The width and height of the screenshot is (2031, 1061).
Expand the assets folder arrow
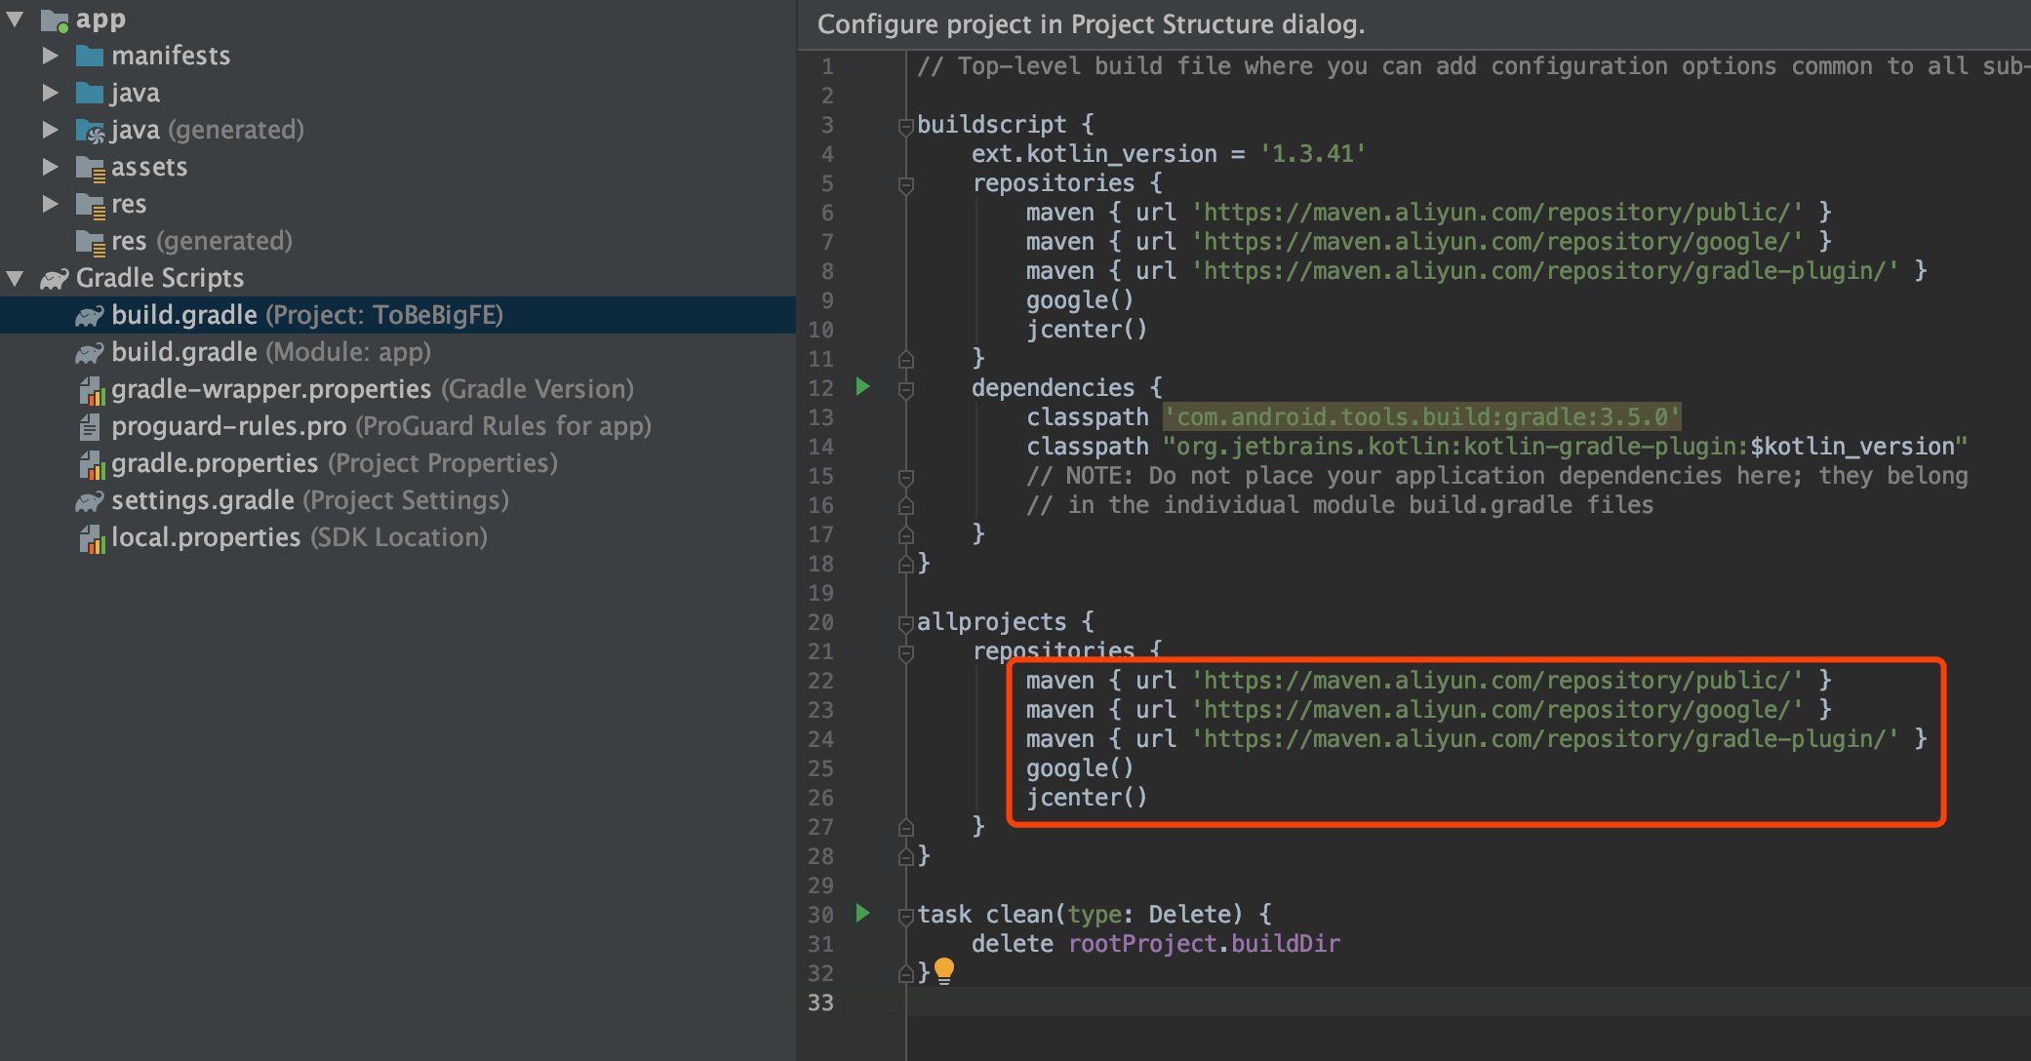50,167
